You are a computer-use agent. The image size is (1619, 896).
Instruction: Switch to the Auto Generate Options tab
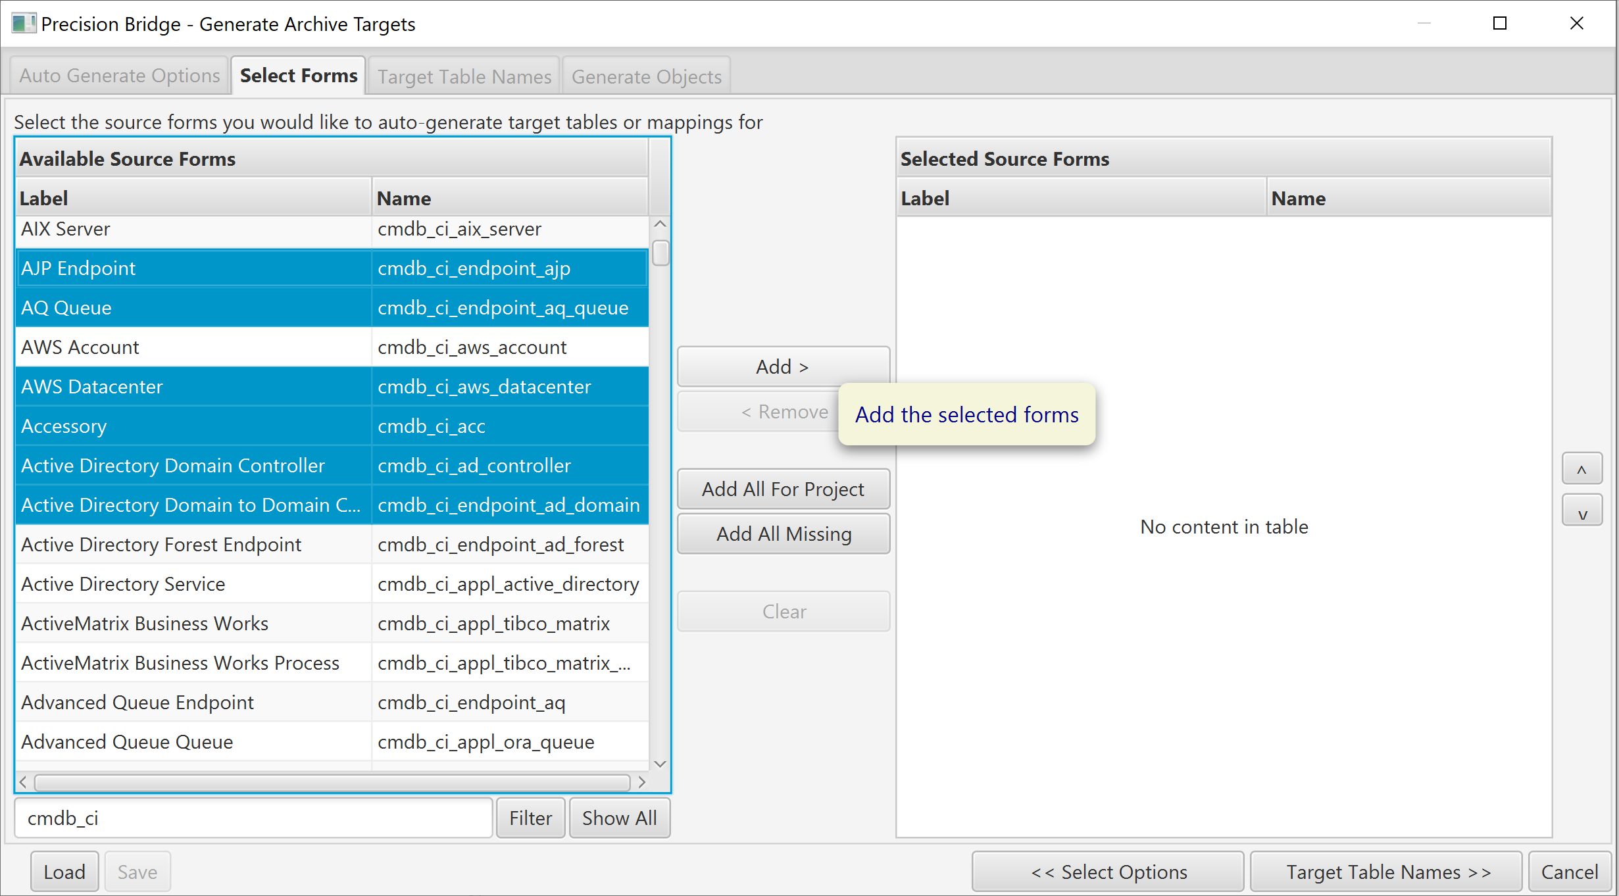coord(119,76)
